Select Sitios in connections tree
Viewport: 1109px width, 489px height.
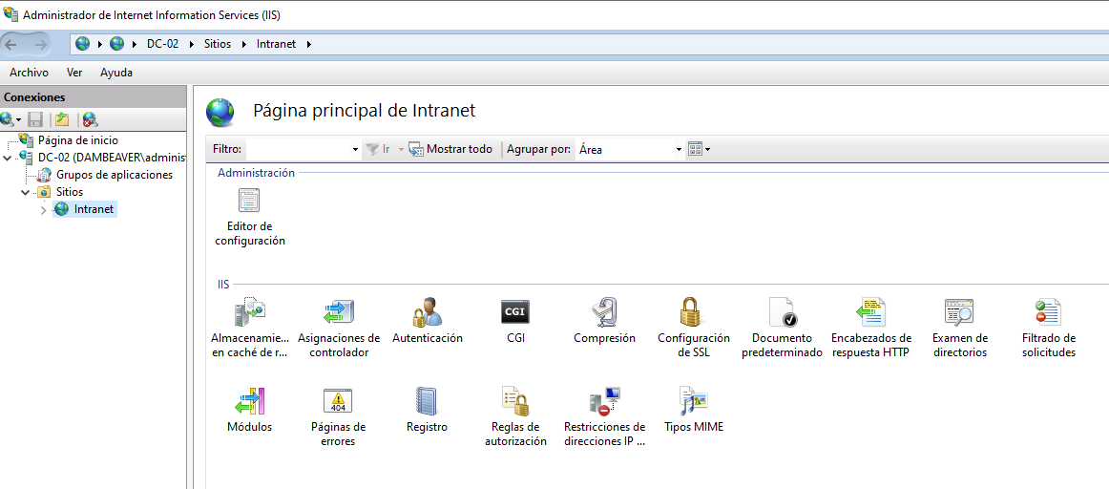pos(70,192)
